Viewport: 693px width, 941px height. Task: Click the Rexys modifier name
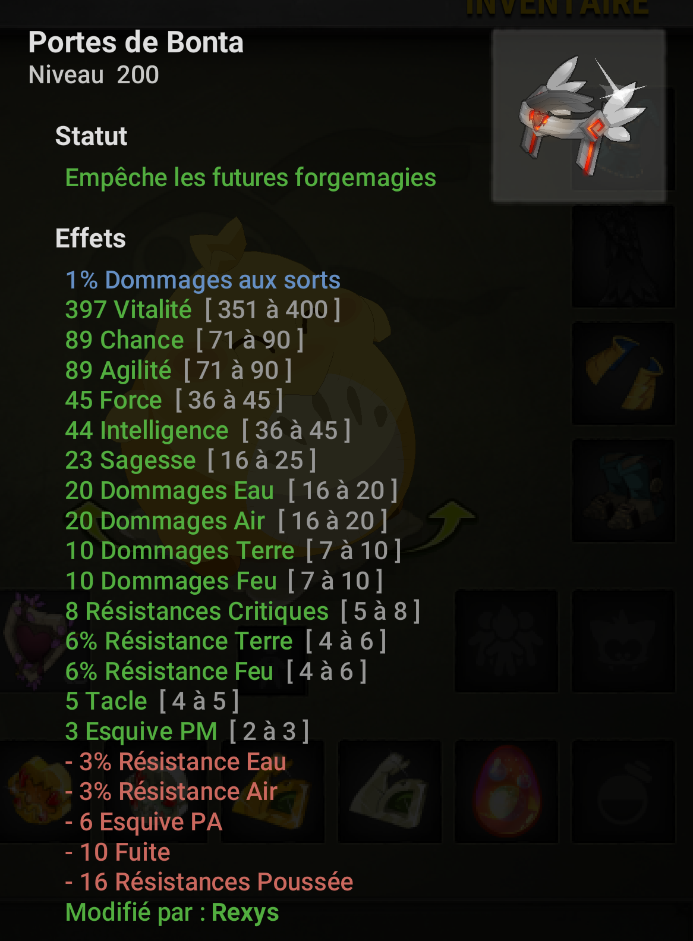coord(245,912)
